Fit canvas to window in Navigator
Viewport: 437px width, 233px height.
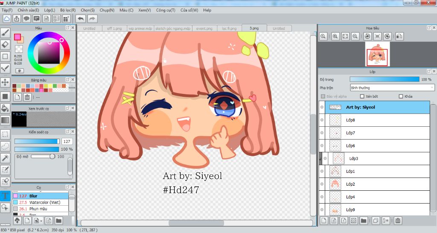[345, 36]
